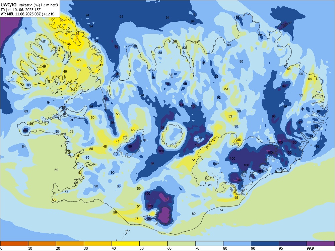Click the dark orange 0–10 legend swatch
This screenshot has height=251, width=335.
click(14, 244)
